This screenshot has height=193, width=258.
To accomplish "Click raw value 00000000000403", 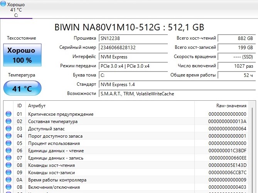I will pos(228,187).
